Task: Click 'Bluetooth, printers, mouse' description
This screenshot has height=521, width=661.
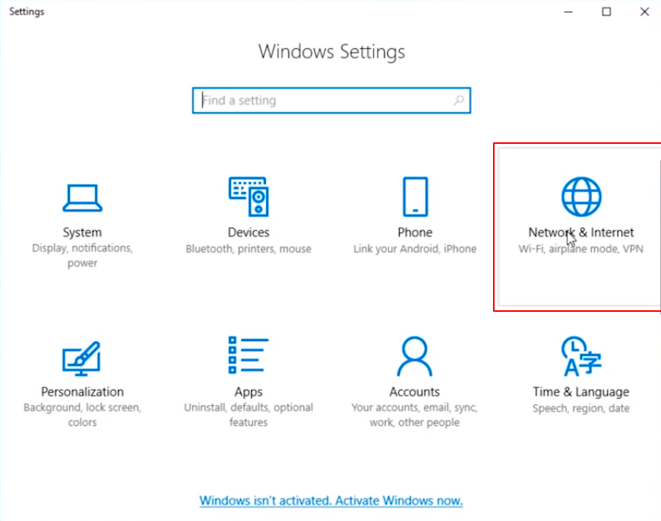Action: tap(248, 249)
